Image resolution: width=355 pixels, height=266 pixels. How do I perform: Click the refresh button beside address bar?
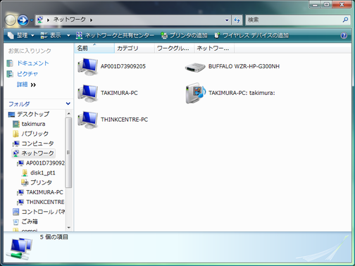pos(237,20)
